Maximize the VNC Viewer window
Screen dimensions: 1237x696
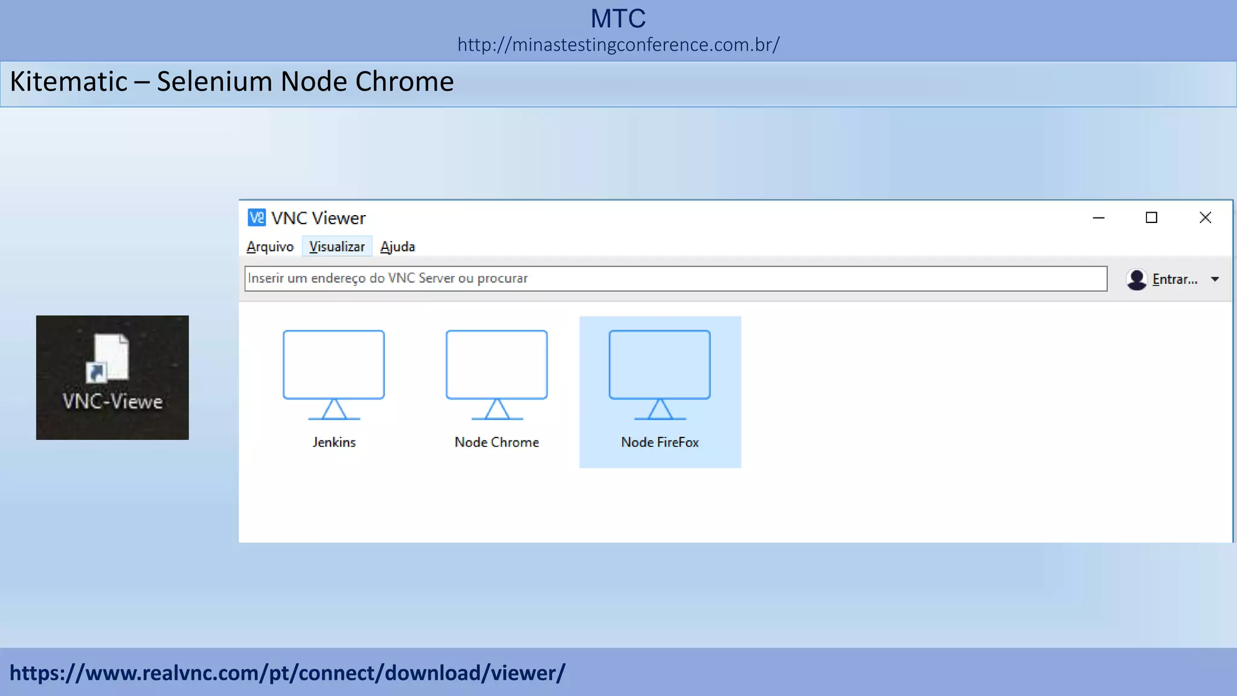pos(1152,217)
